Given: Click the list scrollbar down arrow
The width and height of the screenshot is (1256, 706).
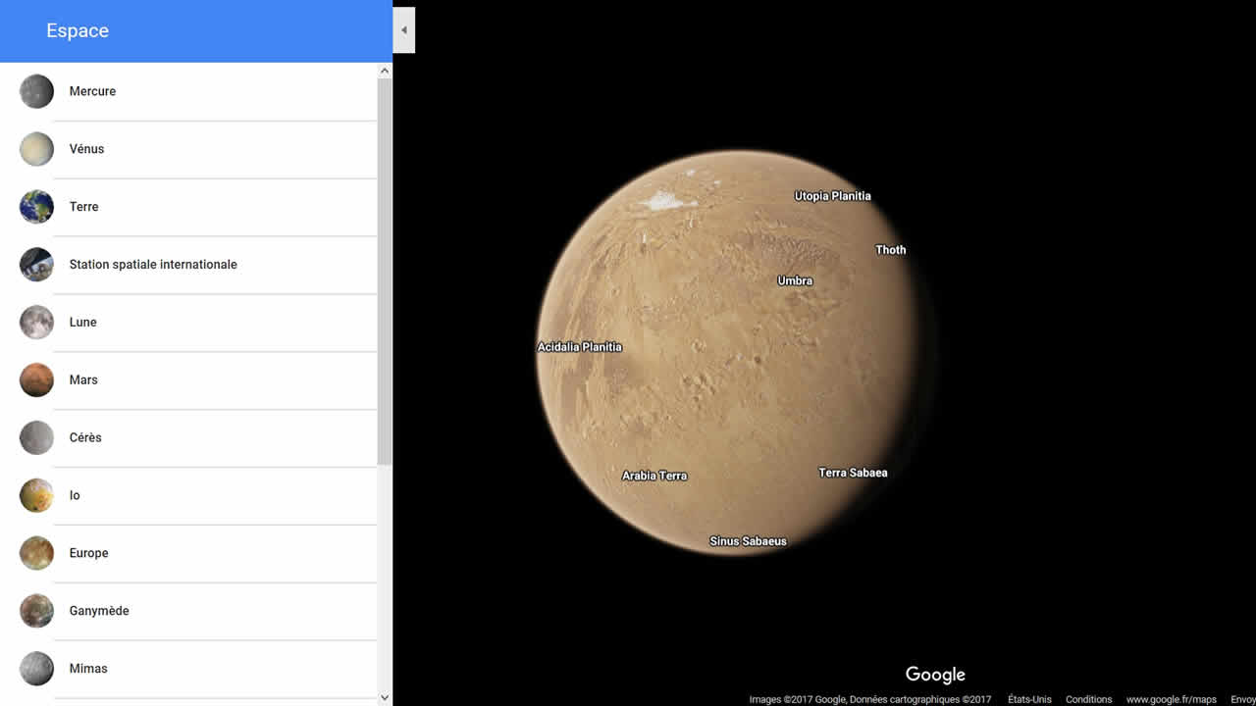Looking at the screenshot, I should pyautogui.click(x=385, y=698).
